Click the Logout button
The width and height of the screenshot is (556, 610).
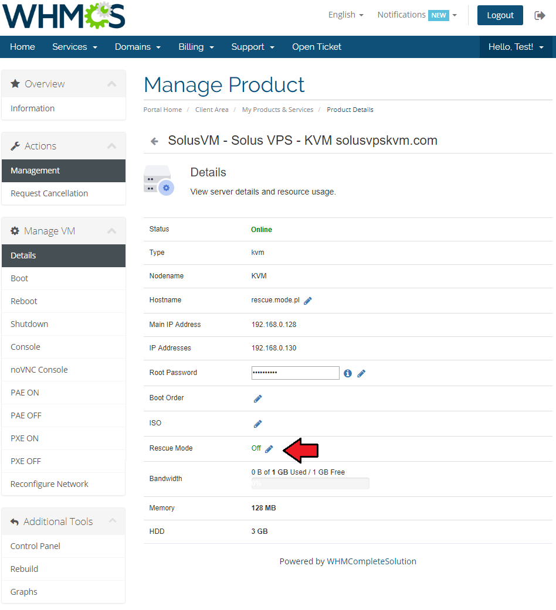tap(500, 15)
